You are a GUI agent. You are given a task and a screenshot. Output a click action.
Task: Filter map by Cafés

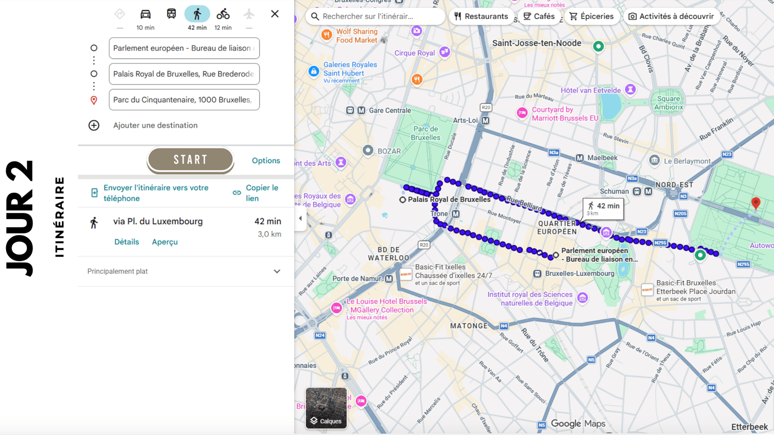click(x=539, y=16)
